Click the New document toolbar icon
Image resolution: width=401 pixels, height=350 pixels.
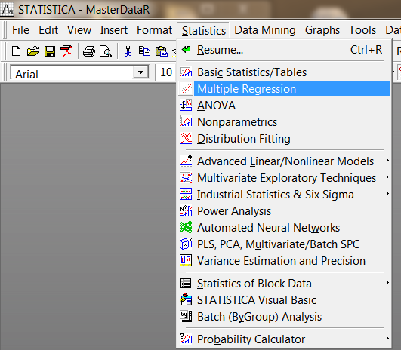17,51
